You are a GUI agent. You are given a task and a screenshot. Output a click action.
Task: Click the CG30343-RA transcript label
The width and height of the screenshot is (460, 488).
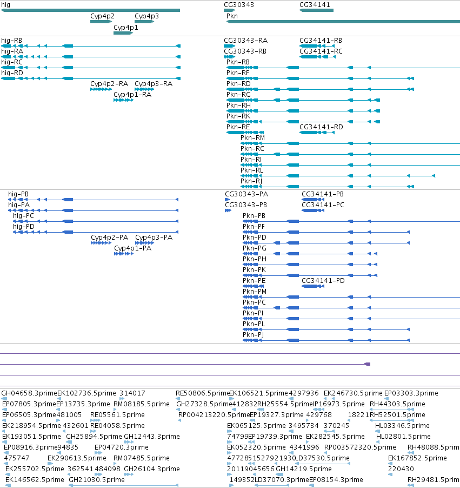point(246,41)
